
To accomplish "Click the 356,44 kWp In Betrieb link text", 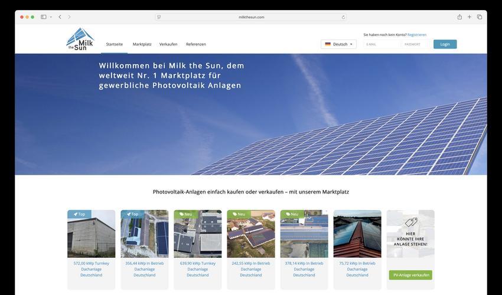I will point(144,263).
